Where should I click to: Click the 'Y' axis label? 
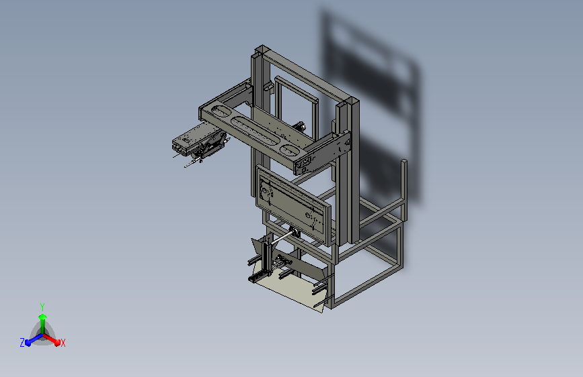42,307
